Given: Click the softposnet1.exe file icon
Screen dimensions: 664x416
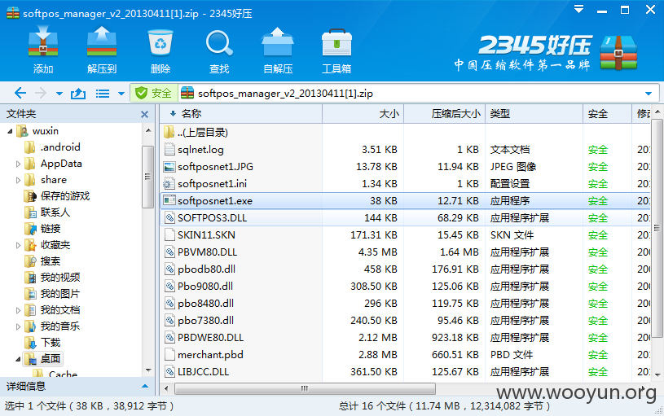Looking at the screenshot, I should coord(169,200).
